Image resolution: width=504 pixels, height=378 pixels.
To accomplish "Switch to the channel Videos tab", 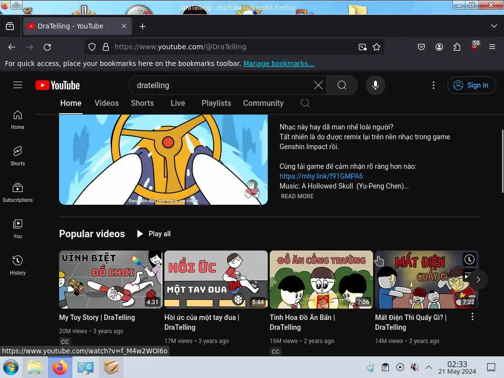I will pyautogui.click(x=106, y=103).
